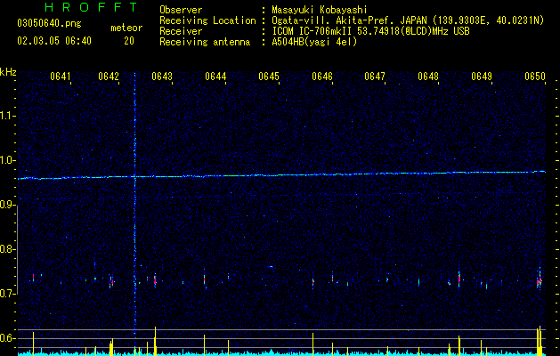
Task: Click the yellow level spikes under 0650
Action: point(540,341)
